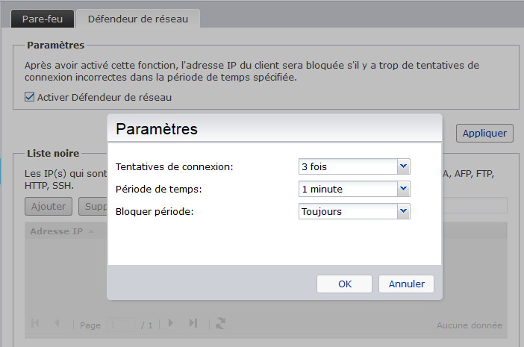Screen dimensions: 524x347
Task: Click the page number input field
Action: (120, 325)
